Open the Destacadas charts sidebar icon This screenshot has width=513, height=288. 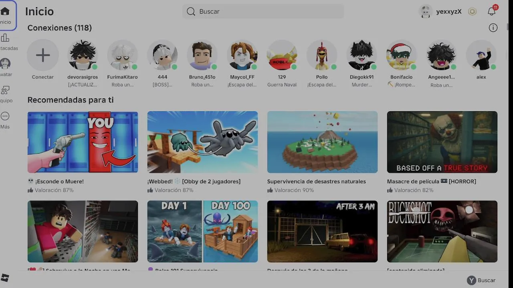tap(5, 38)
